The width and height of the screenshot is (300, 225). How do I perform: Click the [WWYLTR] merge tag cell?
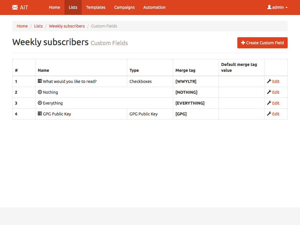[x=186, y=81]
